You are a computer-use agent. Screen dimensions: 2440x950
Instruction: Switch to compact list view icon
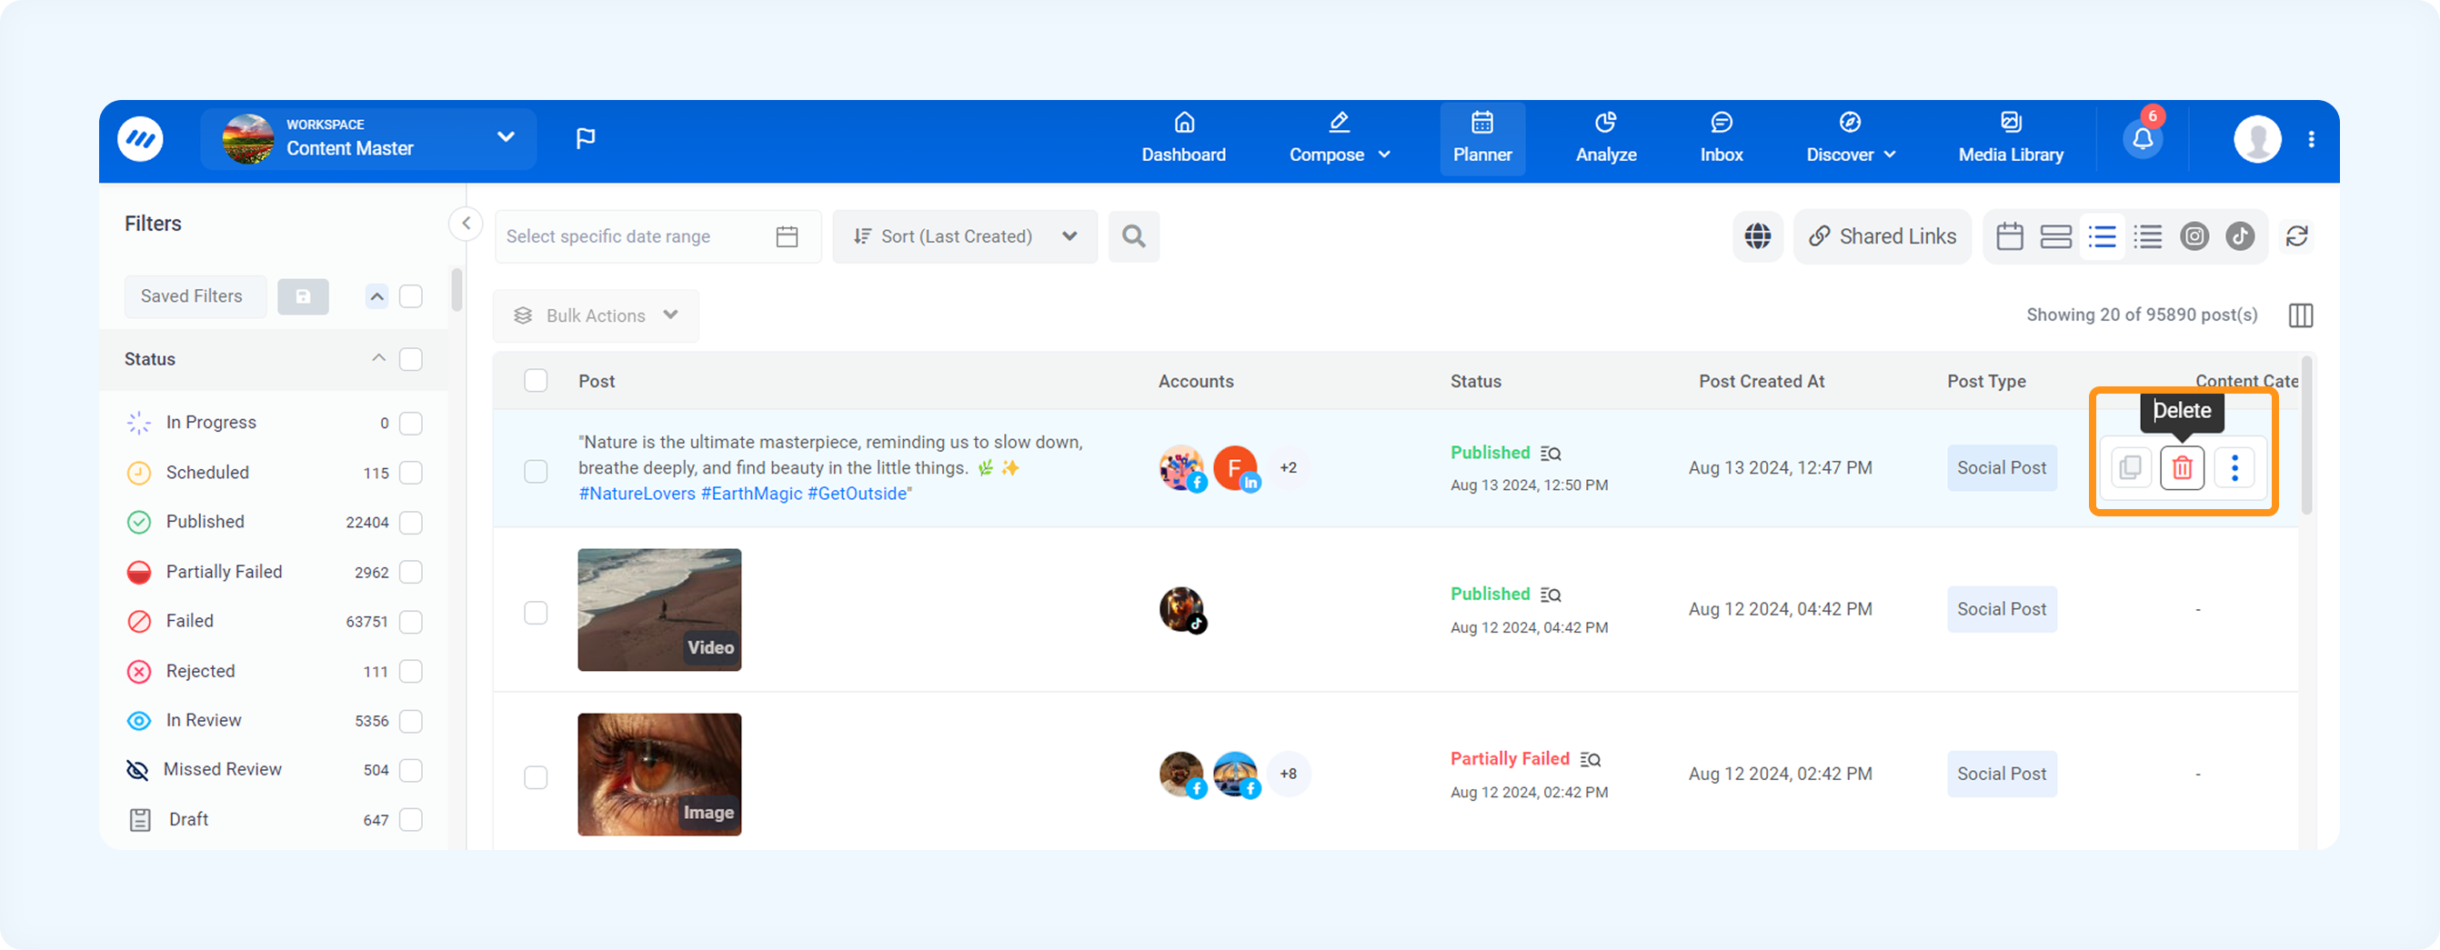(x=2147, y=236)
